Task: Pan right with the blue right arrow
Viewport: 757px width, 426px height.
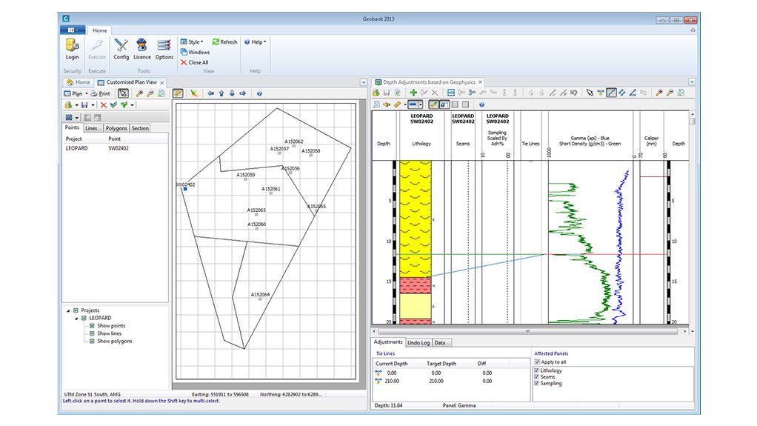Action: coord(243,93)
